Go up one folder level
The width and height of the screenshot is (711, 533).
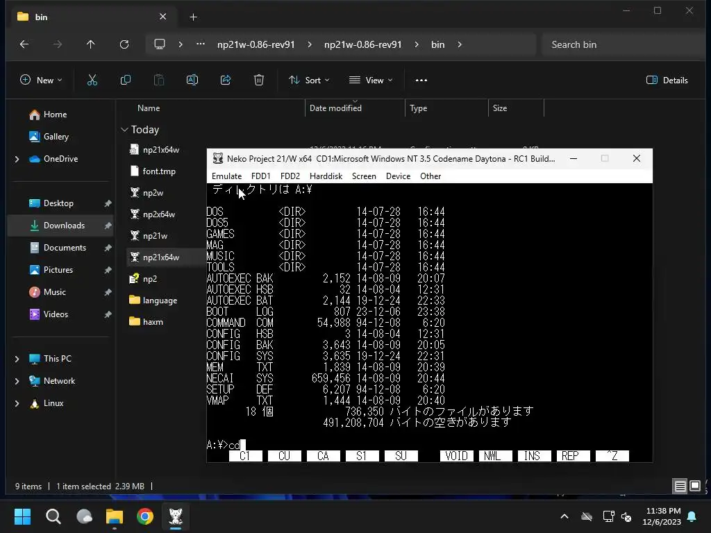coord(91,44)
